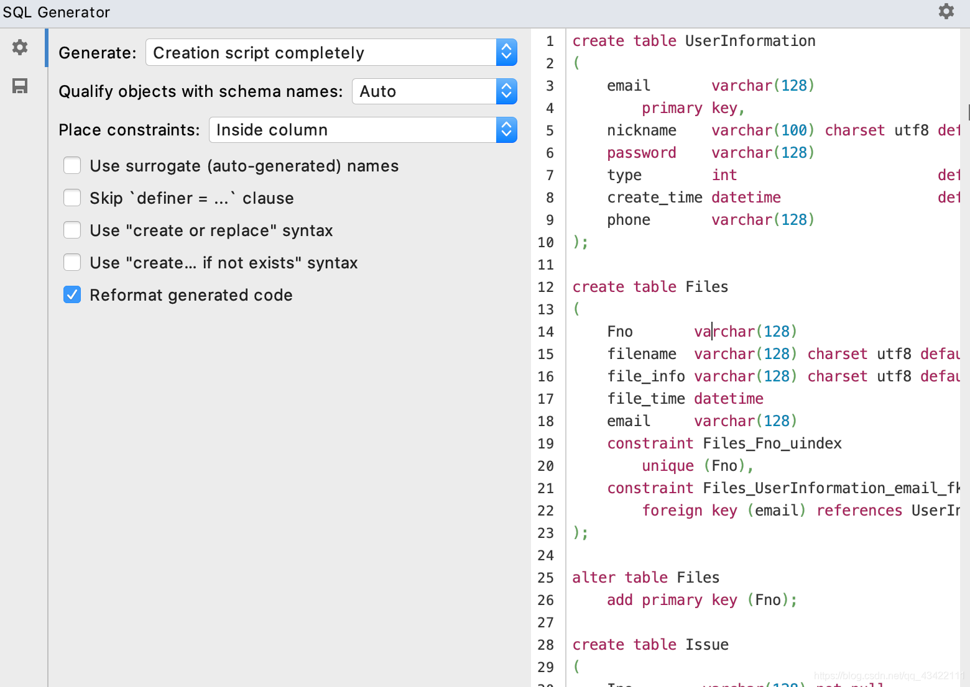Click 'filename' column on line 15
Image resolution: width=970 pixels, height=687 pixels.
(x=642, y=354)
